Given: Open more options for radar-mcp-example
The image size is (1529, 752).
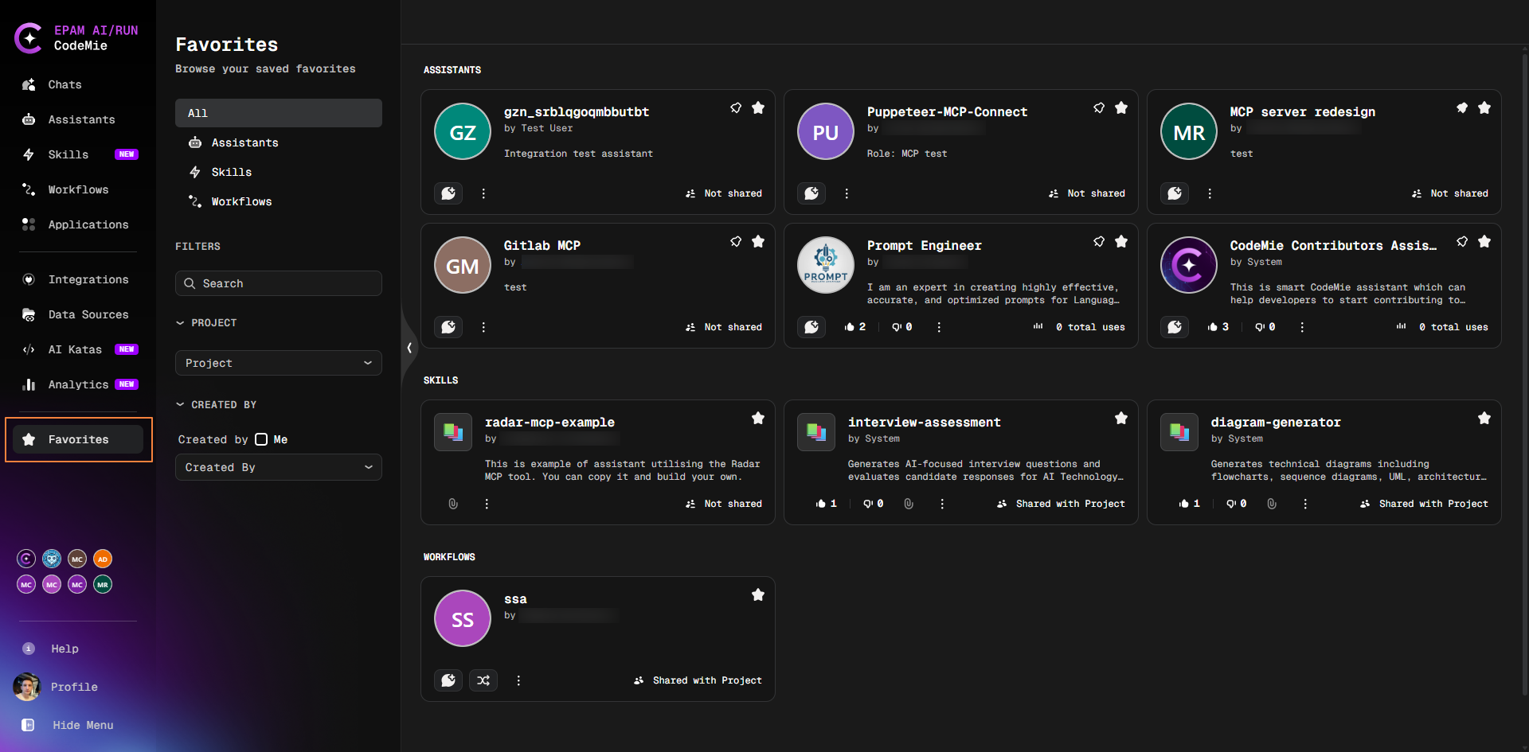Looking at the screenshot, I should 487,504.
